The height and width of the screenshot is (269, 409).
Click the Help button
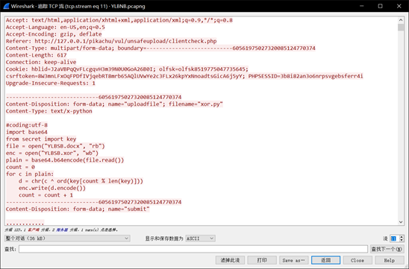389,260
